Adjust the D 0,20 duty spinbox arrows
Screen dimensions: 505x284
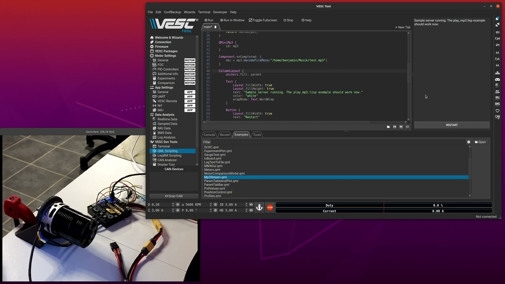[x=173, y=205]
